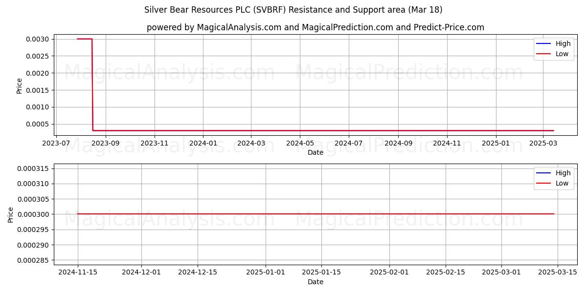Click the 0.0005 y-axis tick label

click(x=39, y=124)
